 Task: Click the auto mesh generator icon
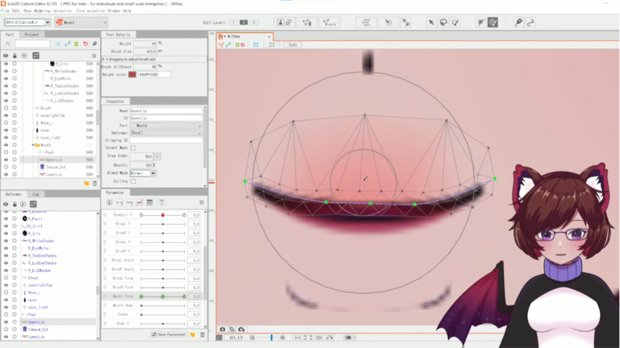click(329, 22)
